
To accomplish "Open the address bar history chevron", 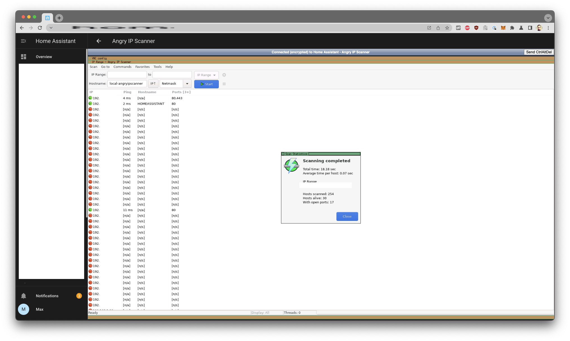I will tap(51, 28).
